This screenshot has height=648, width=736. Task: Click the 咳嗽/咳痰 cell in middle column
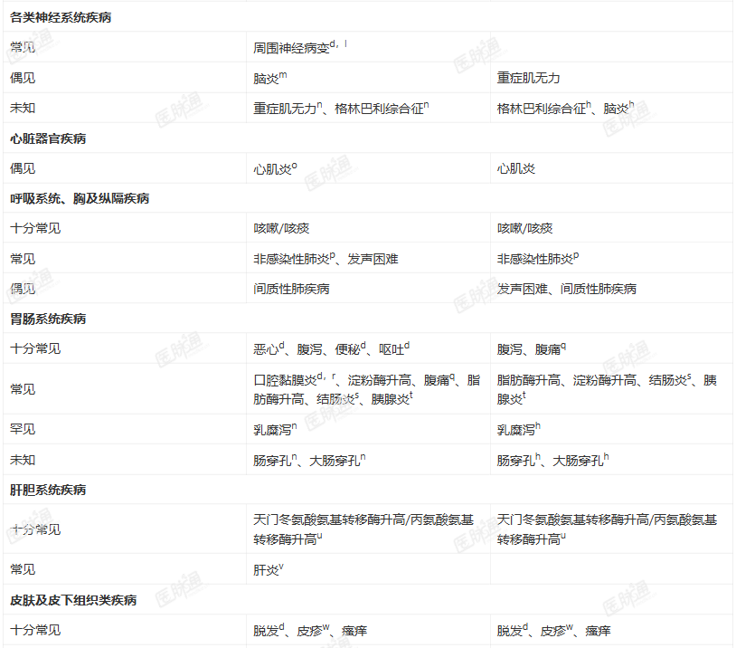[x=281, y=228]
